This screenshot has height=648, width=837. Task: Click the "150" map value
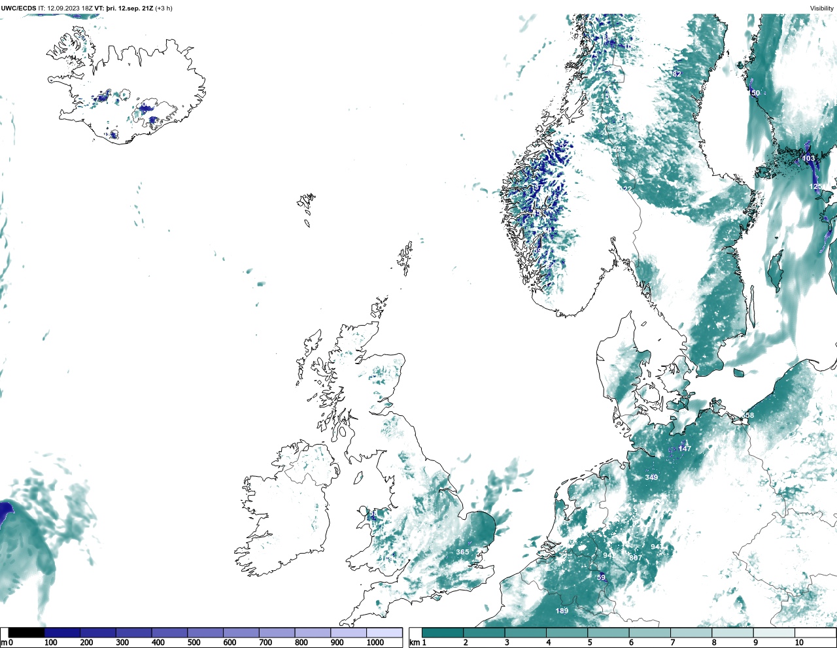pos(753,93)
